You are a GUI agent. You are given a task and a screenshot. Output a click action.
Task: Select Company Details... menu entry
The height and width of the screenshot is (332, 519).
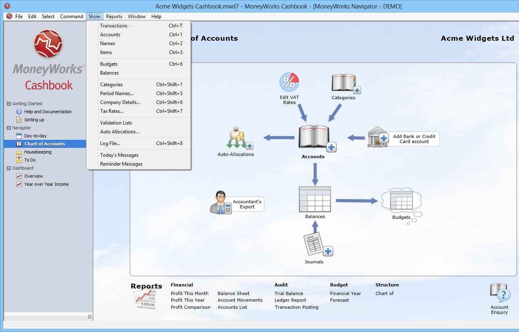(138, 102)
